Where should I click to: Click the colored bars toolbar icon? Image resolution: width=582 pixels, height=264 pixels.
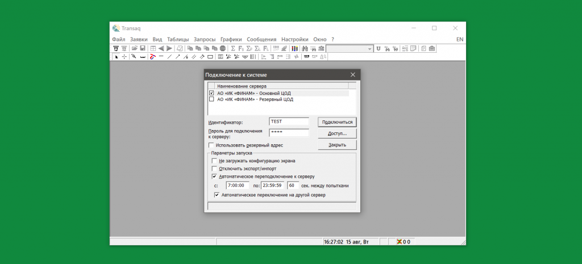coord(294,49)
